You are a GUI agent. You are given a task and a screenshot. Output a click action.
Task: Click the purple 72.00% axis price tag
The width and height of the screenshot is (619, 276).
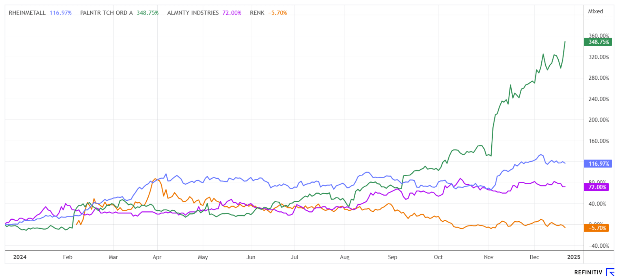(x=597, y=187)
